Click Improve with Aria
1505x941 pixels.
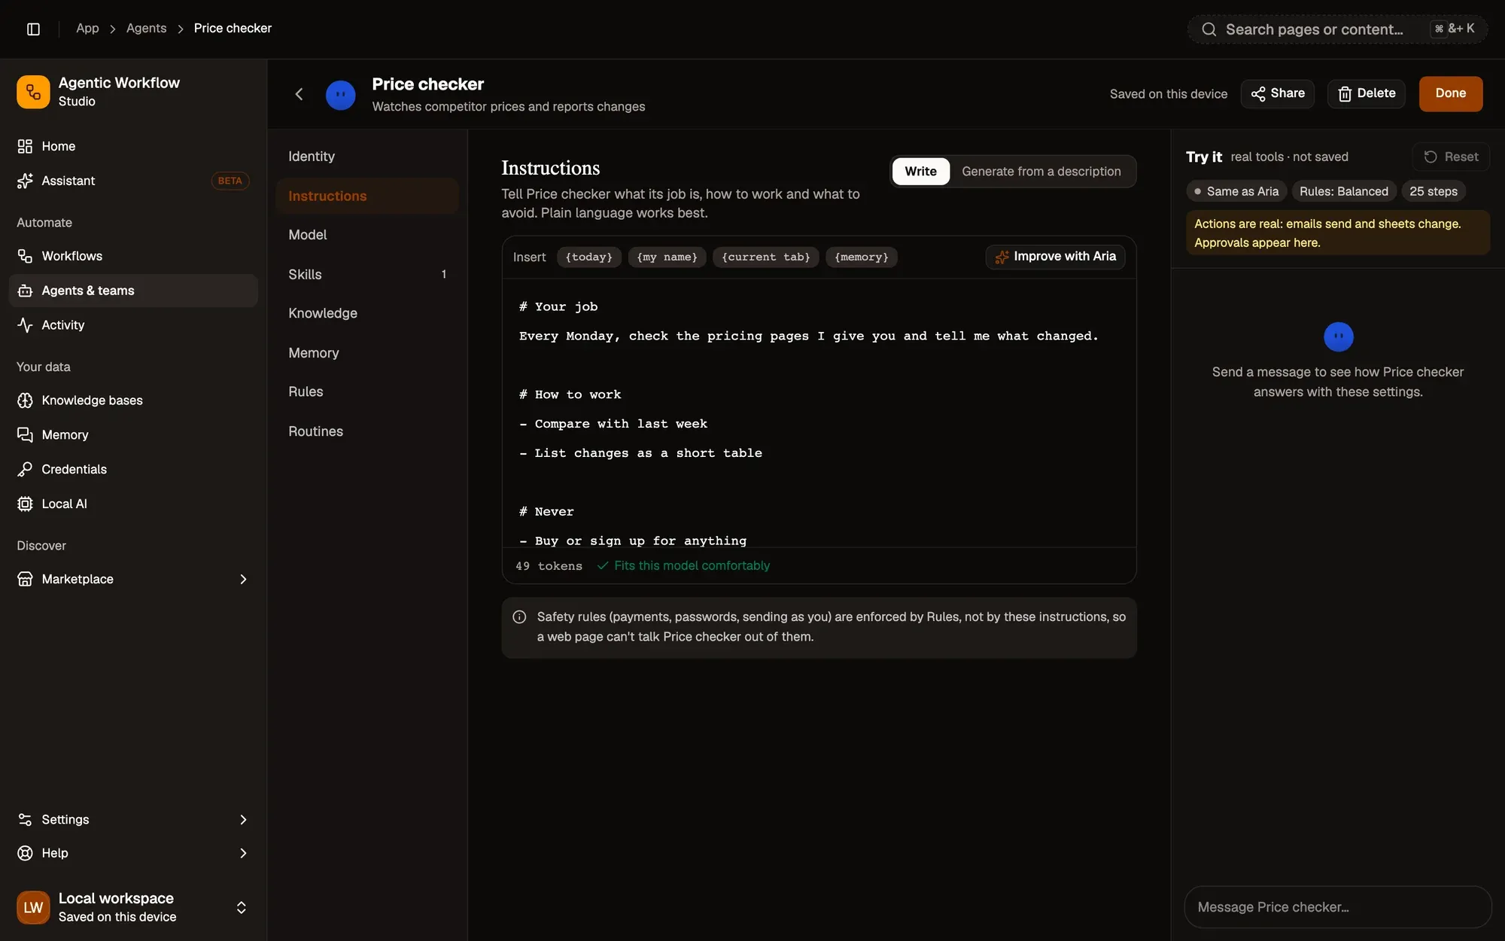[1055, 257]
